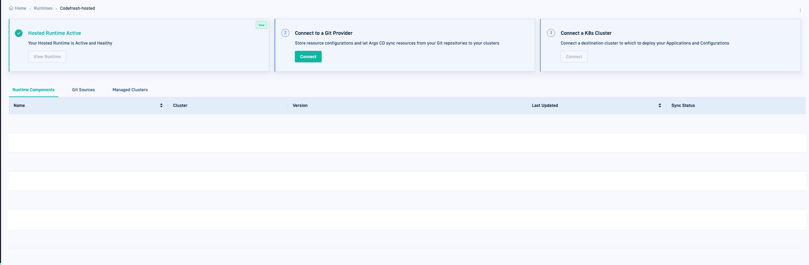Click the Version column header

[300, 106]
